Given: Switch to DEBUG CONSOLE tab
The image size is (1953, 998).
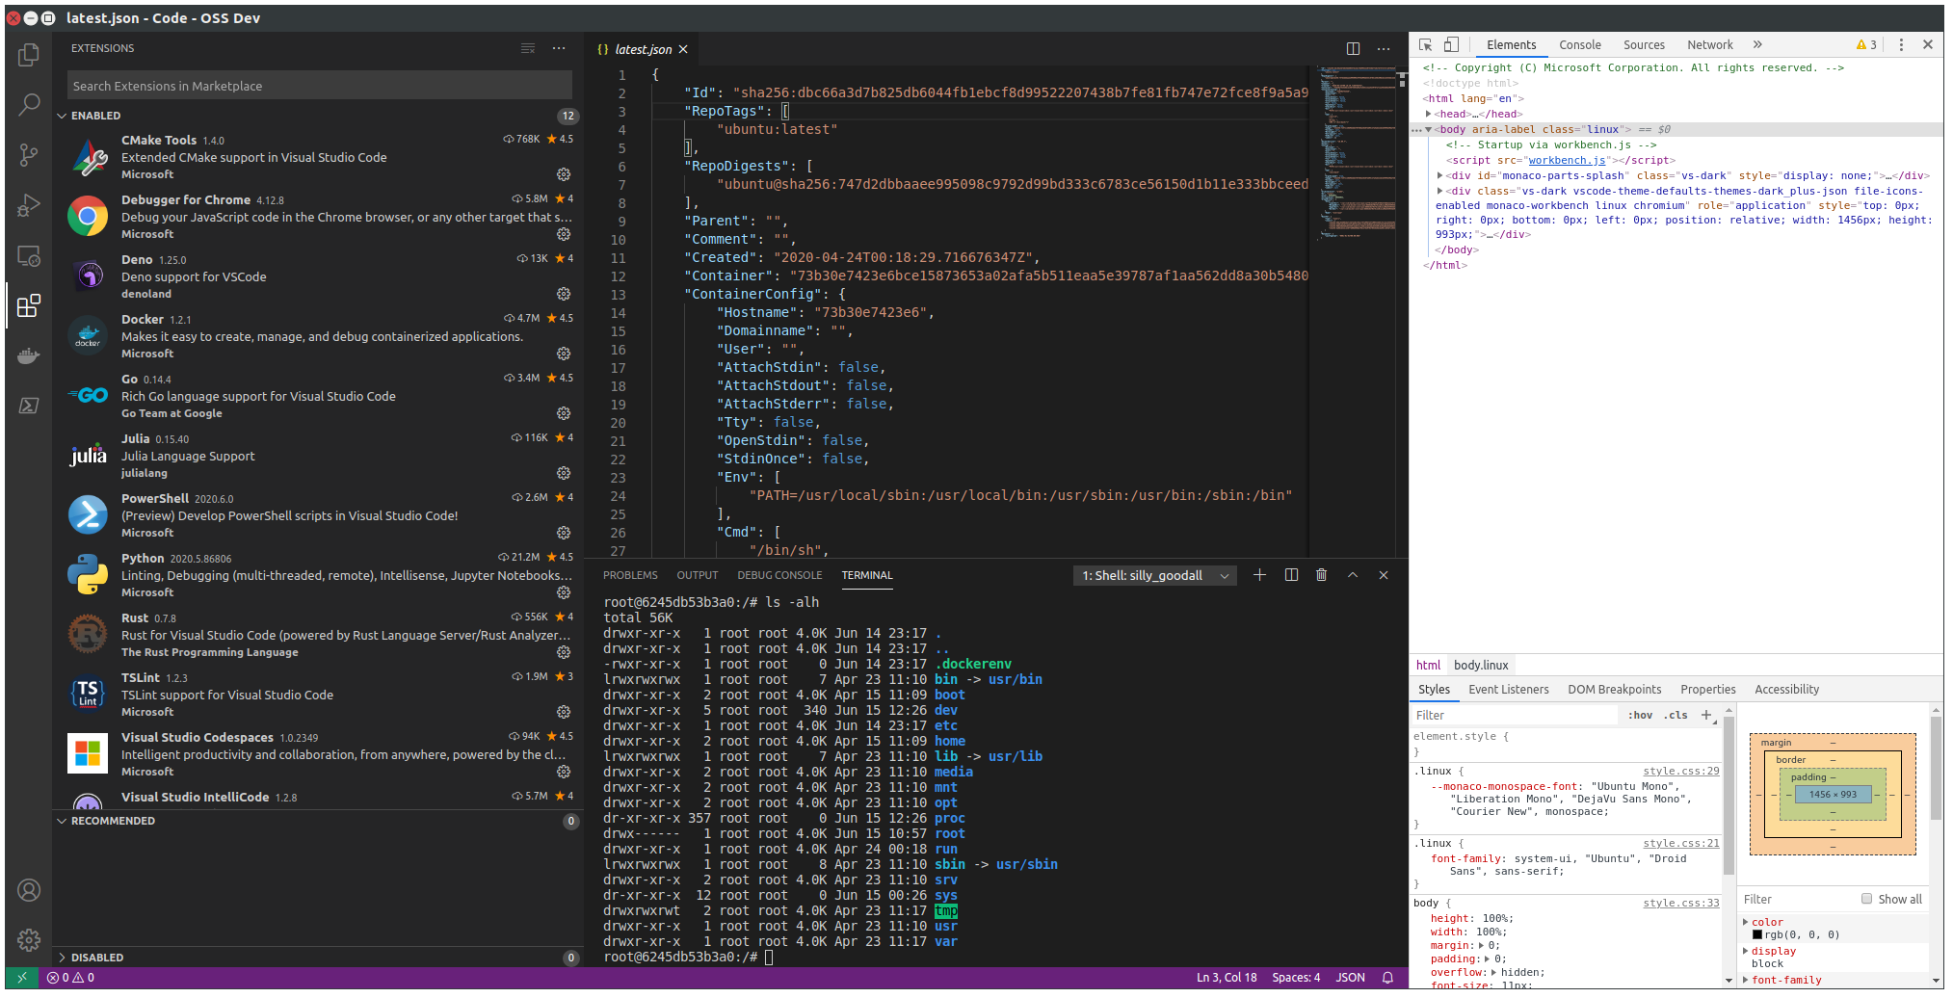Looking at the screenshot, I should 779,575.
